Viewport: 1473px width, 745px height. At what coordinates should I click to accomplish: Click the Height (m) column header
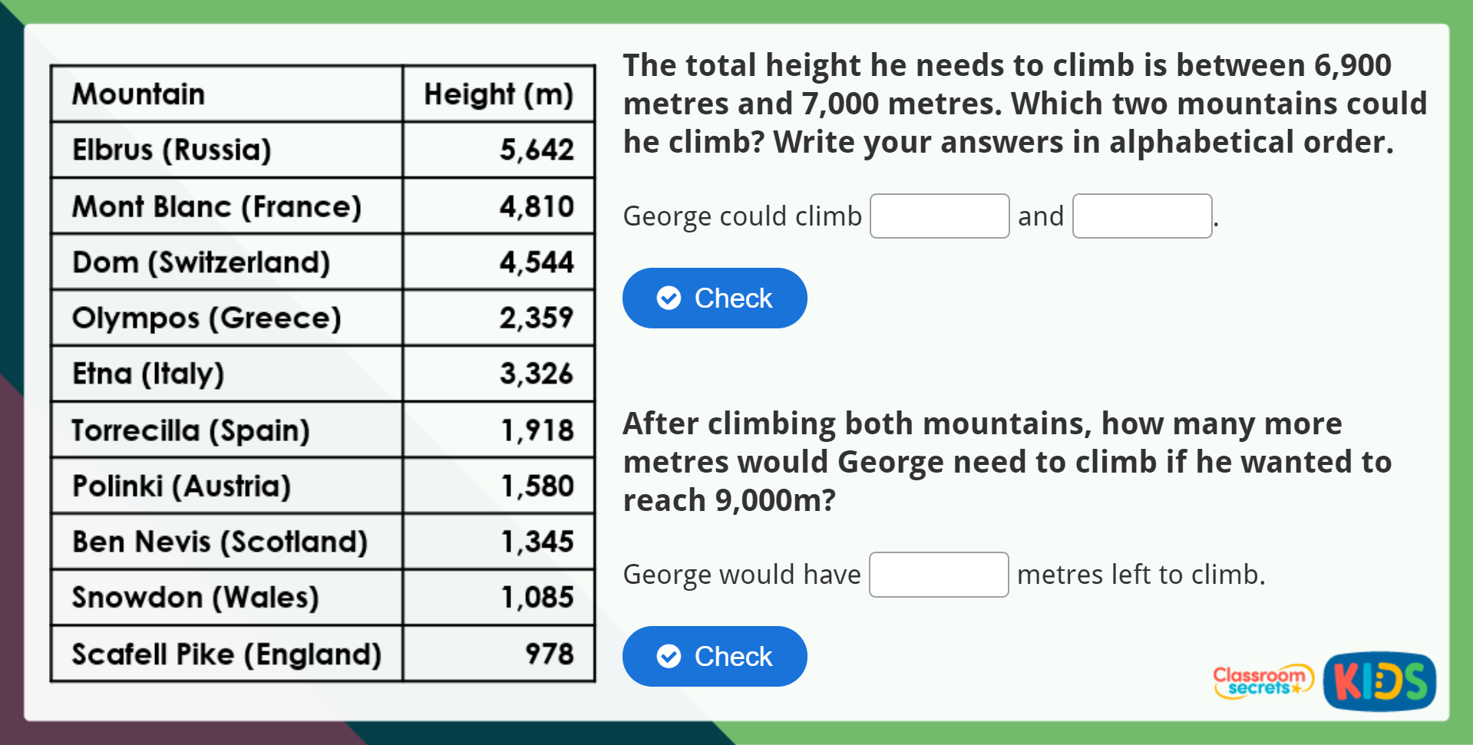coord(498,94)
